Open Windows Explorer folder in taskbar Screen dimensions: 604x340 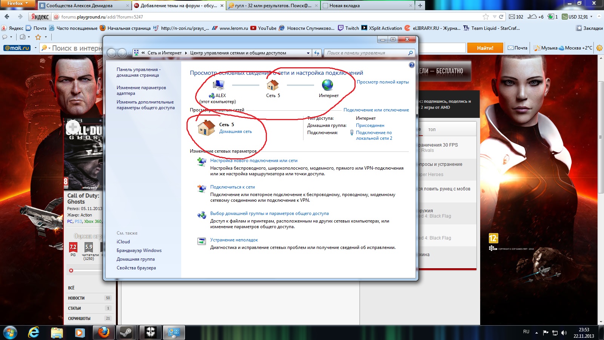[57, 332]
